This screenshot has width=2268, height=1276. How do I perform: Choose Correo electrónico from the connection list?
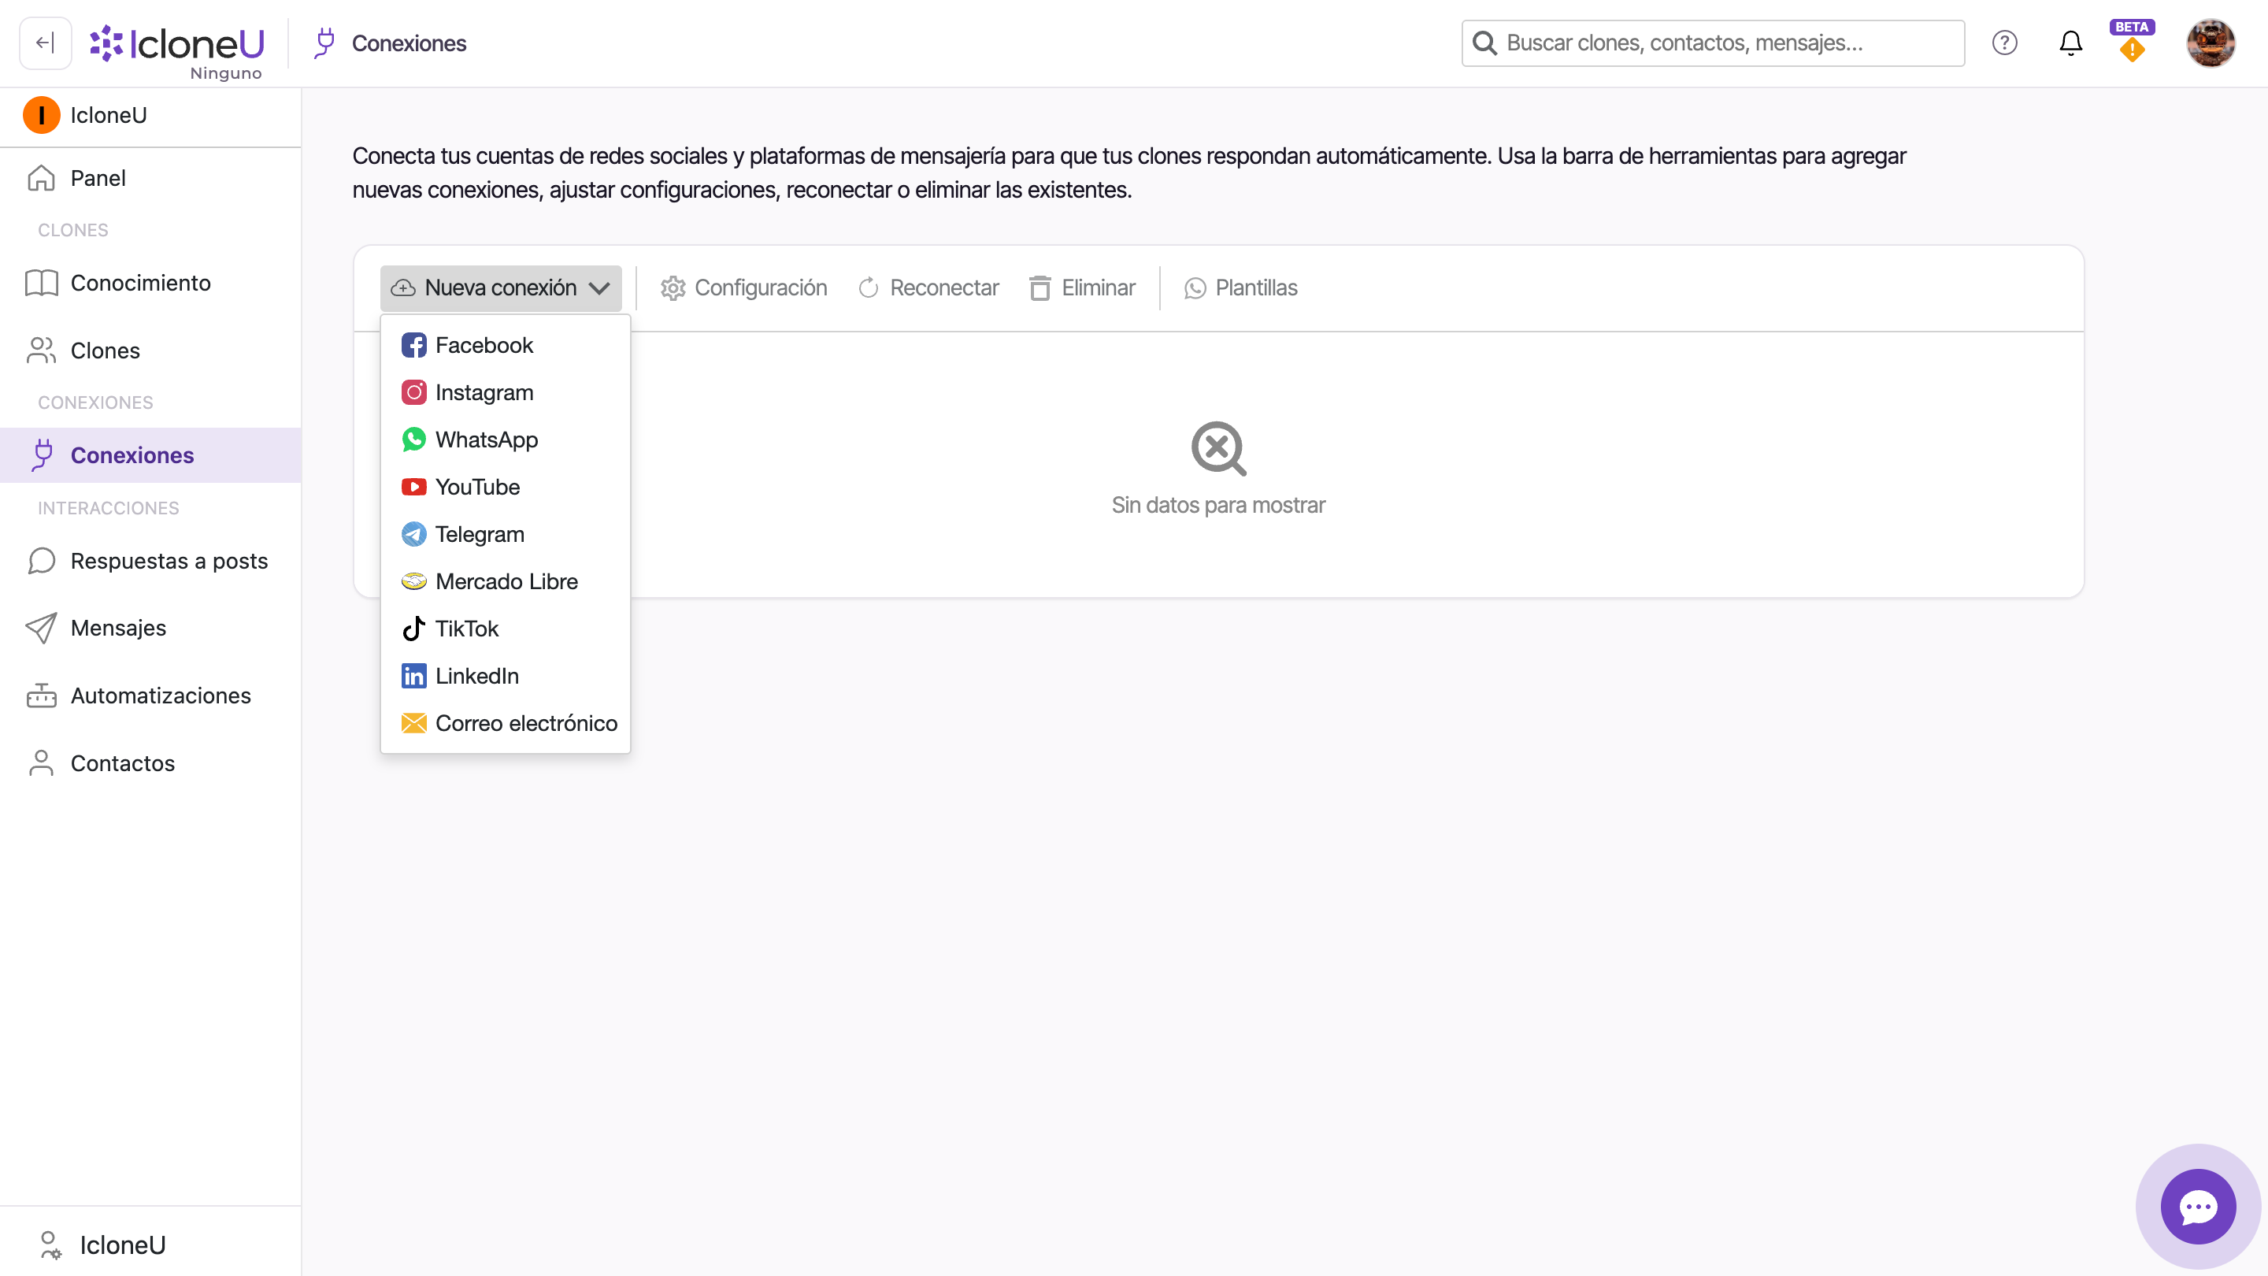click(506, 723)
